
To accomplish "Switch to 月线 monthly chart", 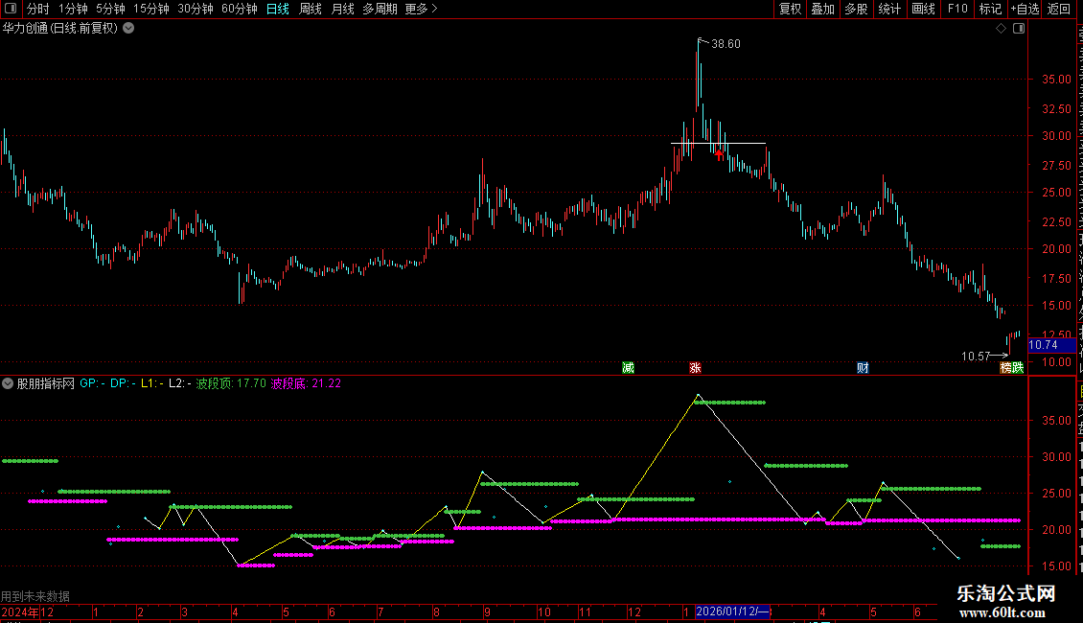I will [342, 9].
